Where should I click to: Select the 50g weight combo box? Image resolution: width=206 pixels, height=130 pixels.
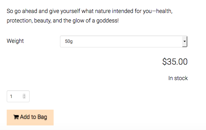123,41
